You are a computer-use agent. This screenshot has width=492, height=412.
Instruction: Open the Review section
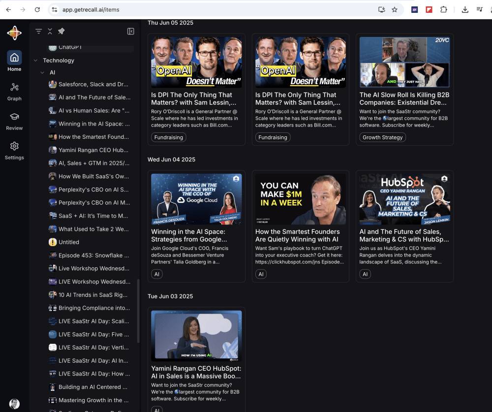14,121
